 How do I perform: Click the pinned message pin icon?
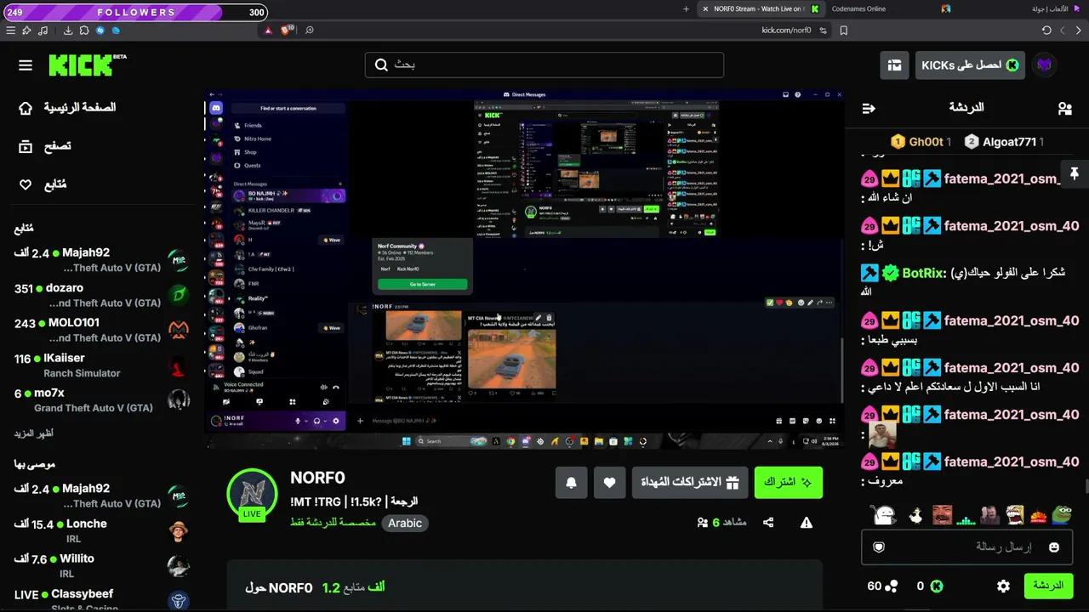(1074, 174)
